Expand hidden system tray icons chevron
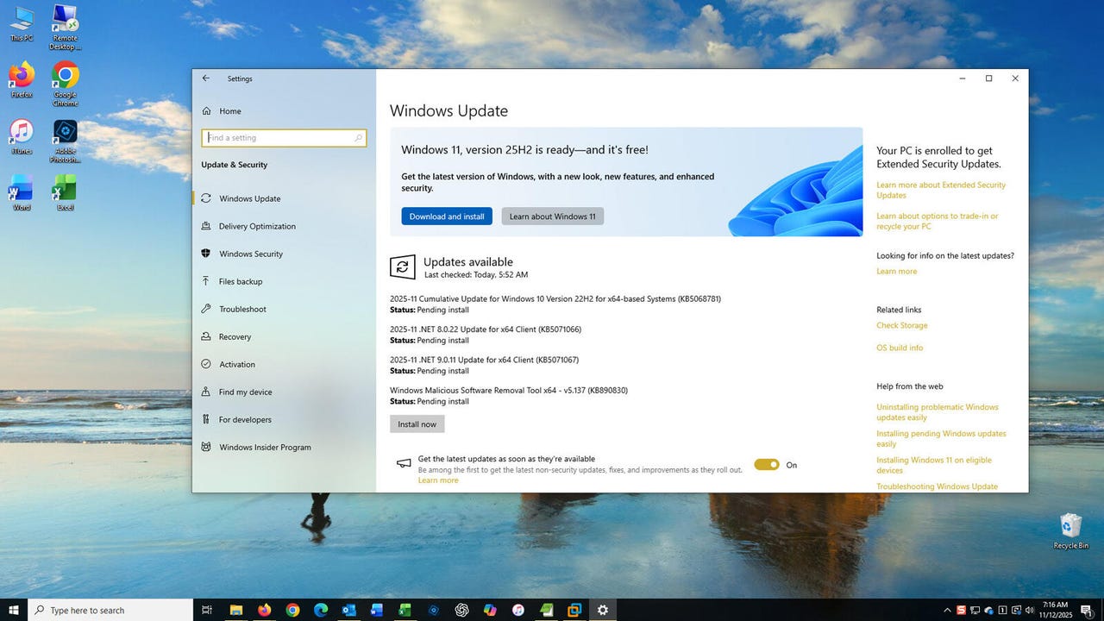This screenshot has width=1104, height=621. click(x=947, y=611)
